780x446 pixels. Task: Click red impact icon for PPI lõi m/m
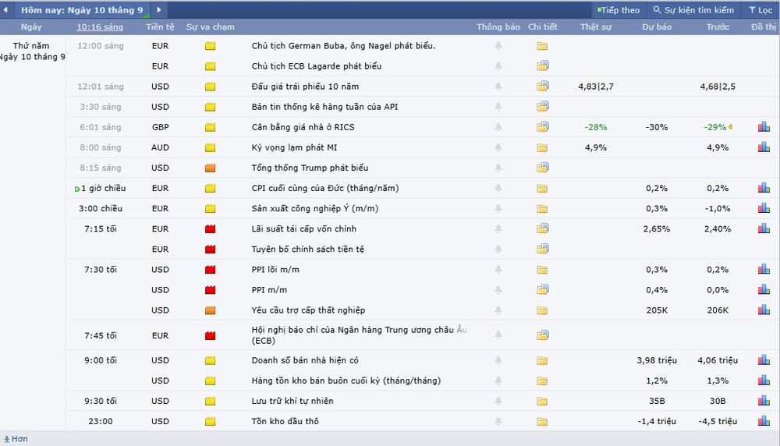pos(211,270)
